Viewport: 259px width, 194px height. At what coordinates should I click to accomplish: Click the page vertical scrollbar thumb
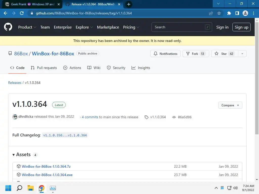point(257,78)
